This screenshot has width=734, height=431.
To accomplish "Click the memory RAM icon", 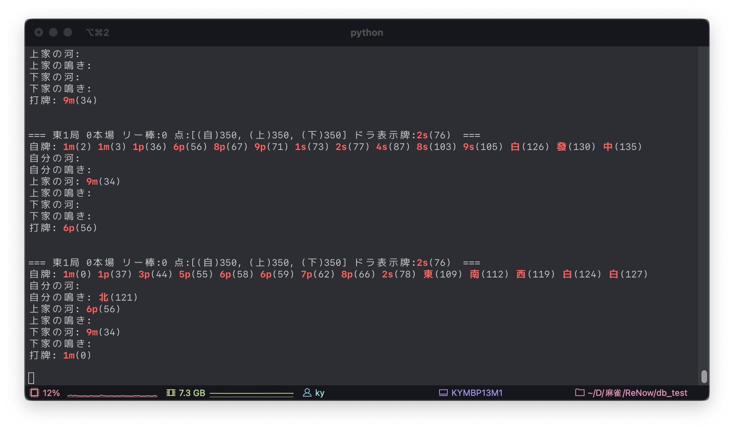I will tap(171, 393).
